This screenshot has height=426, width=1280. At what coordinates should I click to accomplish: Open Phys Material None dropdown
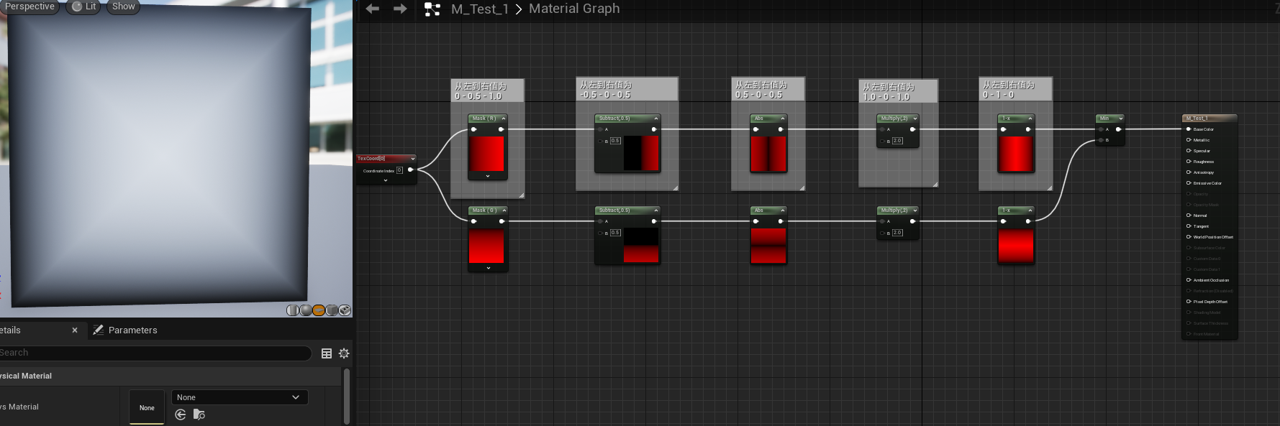pos(239,397)
